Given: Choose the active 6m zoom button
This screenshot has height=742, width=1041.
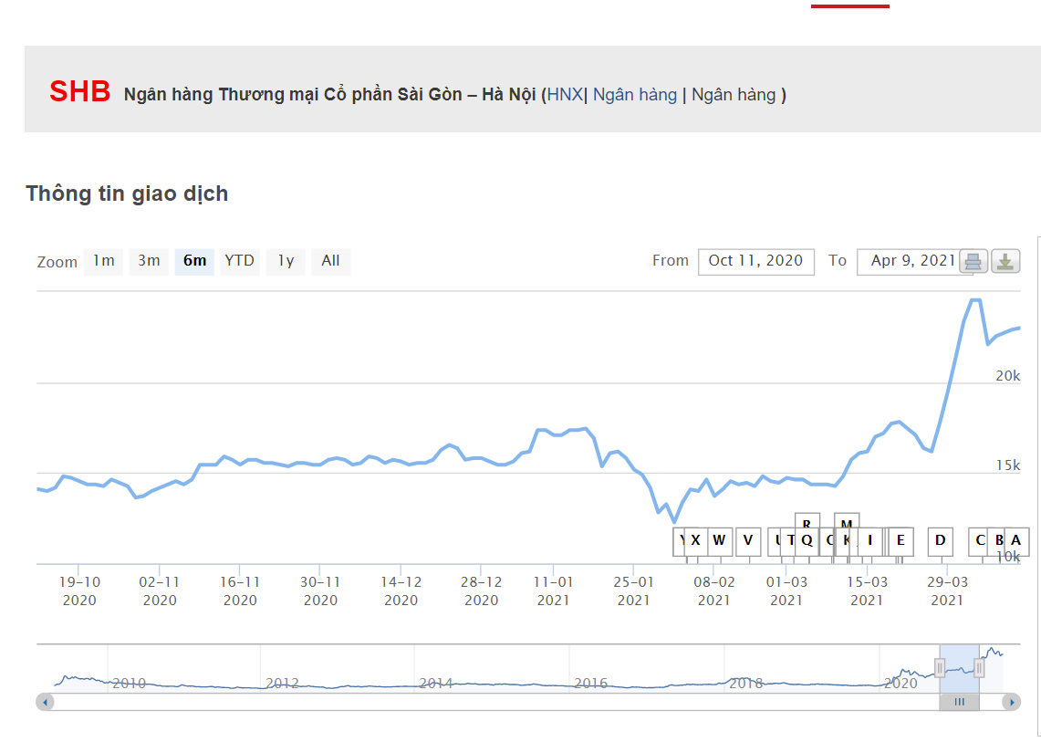Looking at the screenshot, I should 194,261.
